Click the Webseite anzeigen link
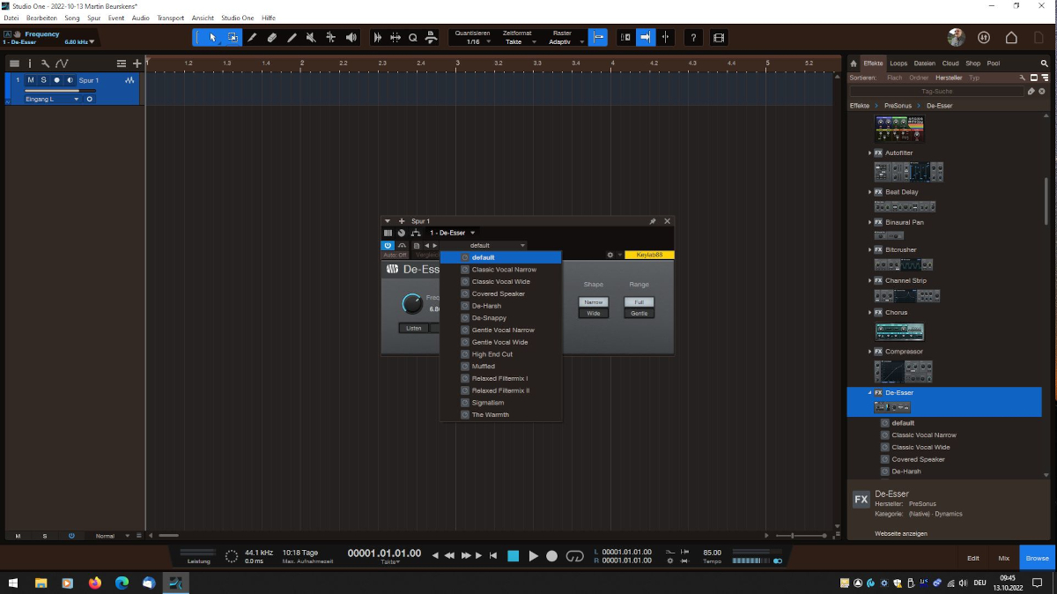Screen dimensions: 1057x594 coord(901,534)
